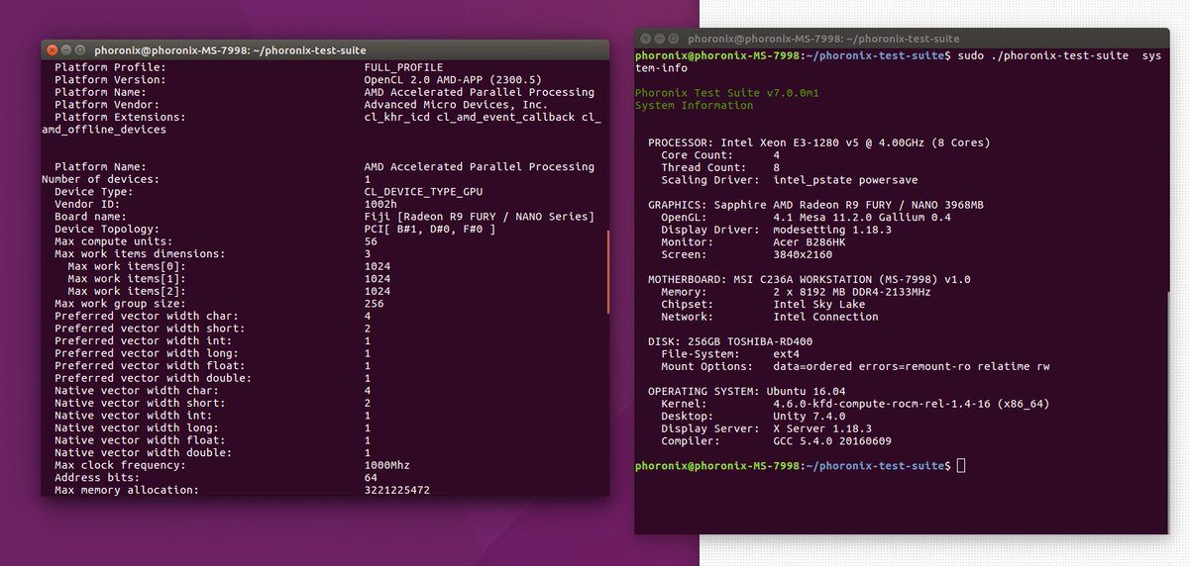1189x566 pixels.
Task: Click the cursor block at right terminal prompt
Action: pos(961,465)
